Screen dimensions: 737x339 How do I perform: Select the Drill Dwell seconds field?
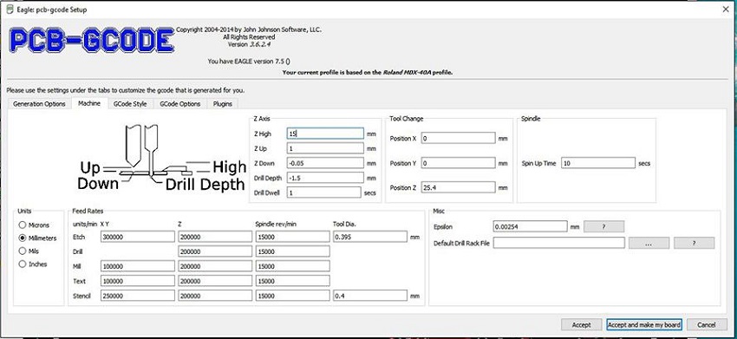[x=323, y=192]
